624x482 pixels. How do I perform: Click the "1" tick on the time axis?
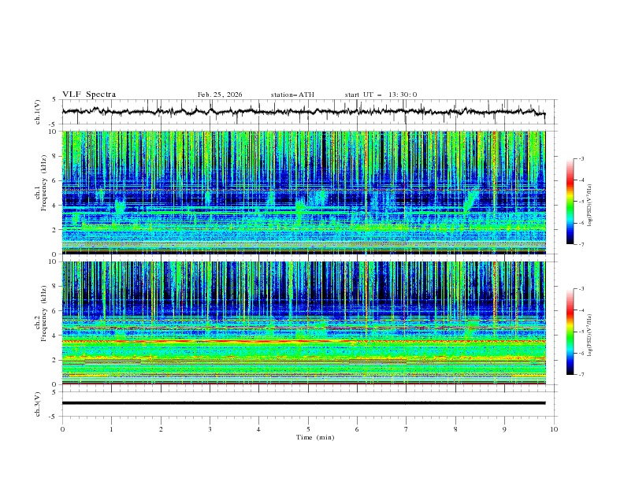click(111, 429)
